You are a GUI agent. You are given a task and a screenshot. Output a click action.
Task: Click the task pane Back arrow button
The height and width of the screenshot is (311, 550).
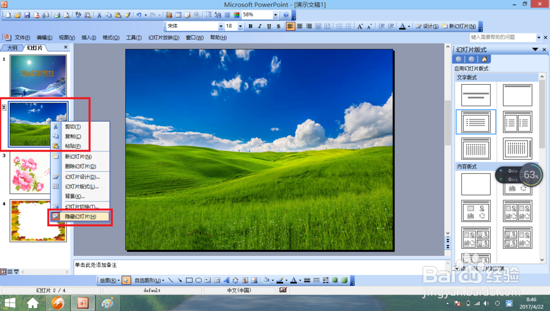pyautogui.click(x=459, y=59)
